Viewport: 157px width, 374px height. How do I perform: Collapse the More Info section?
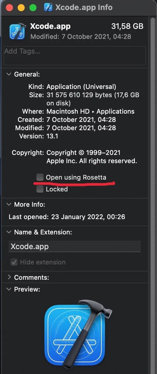[x=9, y=204]
